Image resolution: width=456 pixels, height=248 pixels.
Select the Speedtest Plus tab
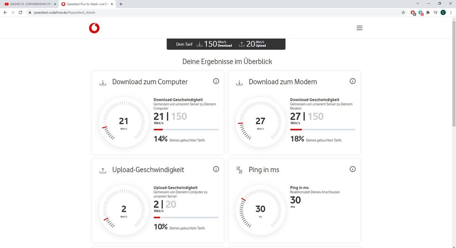coord(87,4)
